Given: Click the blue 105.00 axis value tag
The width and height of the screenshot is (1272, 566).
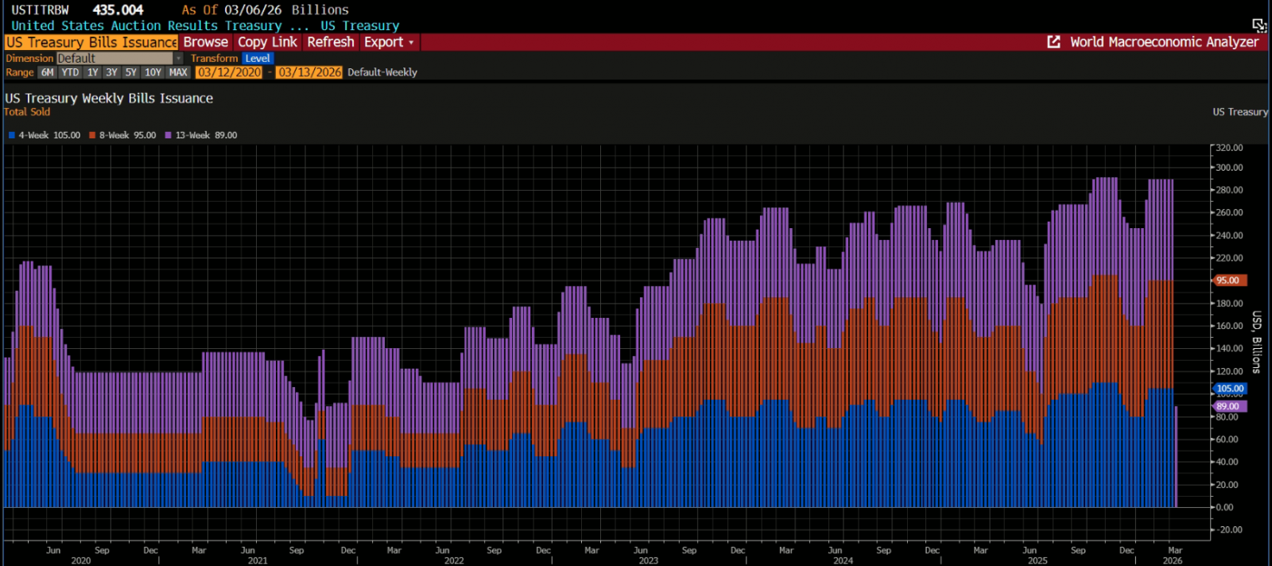Looking at the screenshot, I should click(1230, 389).
